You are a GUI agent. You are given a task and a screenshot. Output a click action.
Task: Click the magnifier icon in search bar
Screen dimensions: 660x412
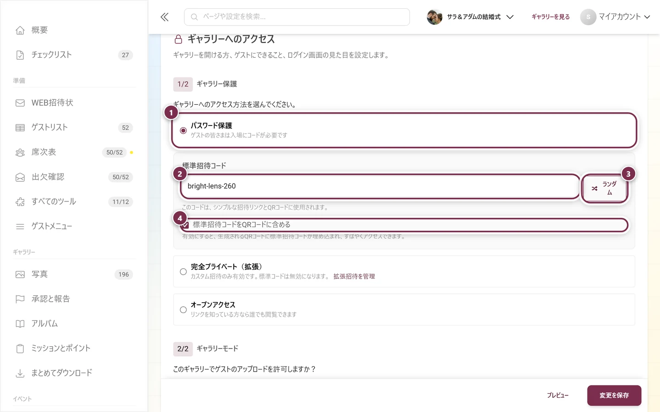point(194,17)
